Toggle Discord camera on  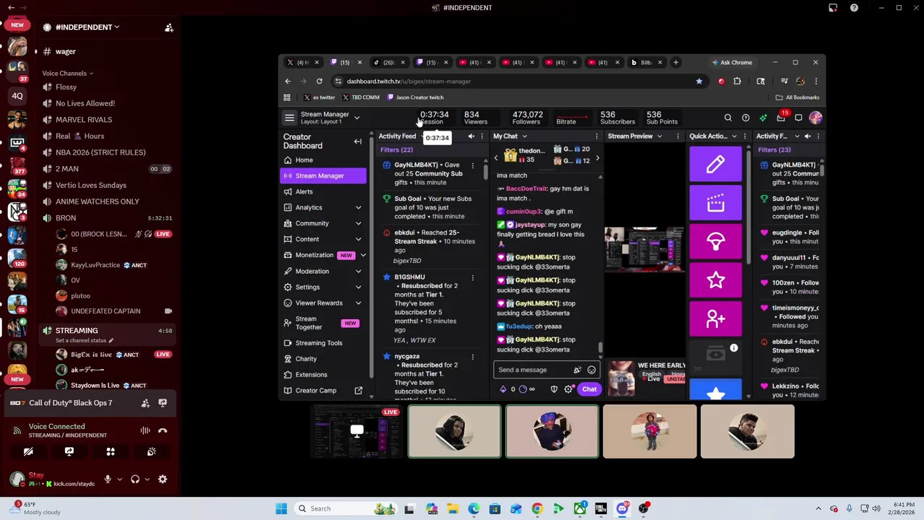[x=28, y=451]
